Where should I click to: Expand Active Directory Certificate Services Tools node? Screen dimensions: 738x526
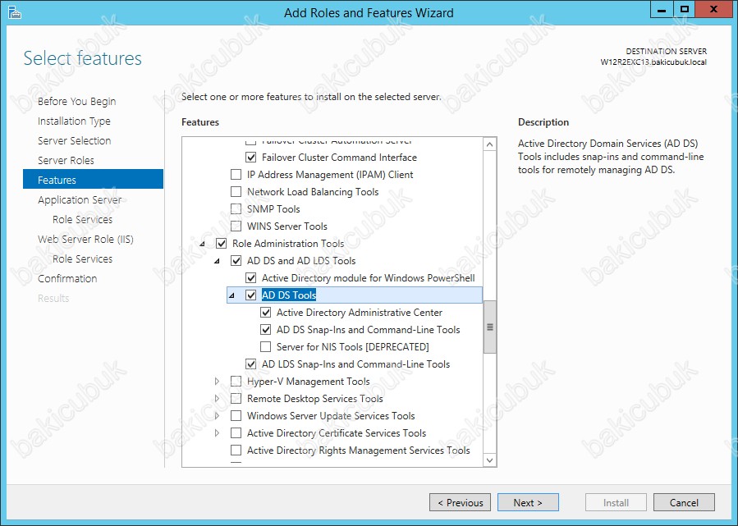click(217, 432)
